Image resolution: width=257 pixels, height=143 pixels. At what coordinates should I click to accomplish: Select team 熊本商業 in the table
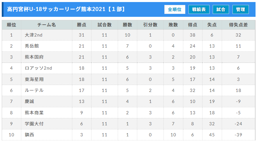34,113
